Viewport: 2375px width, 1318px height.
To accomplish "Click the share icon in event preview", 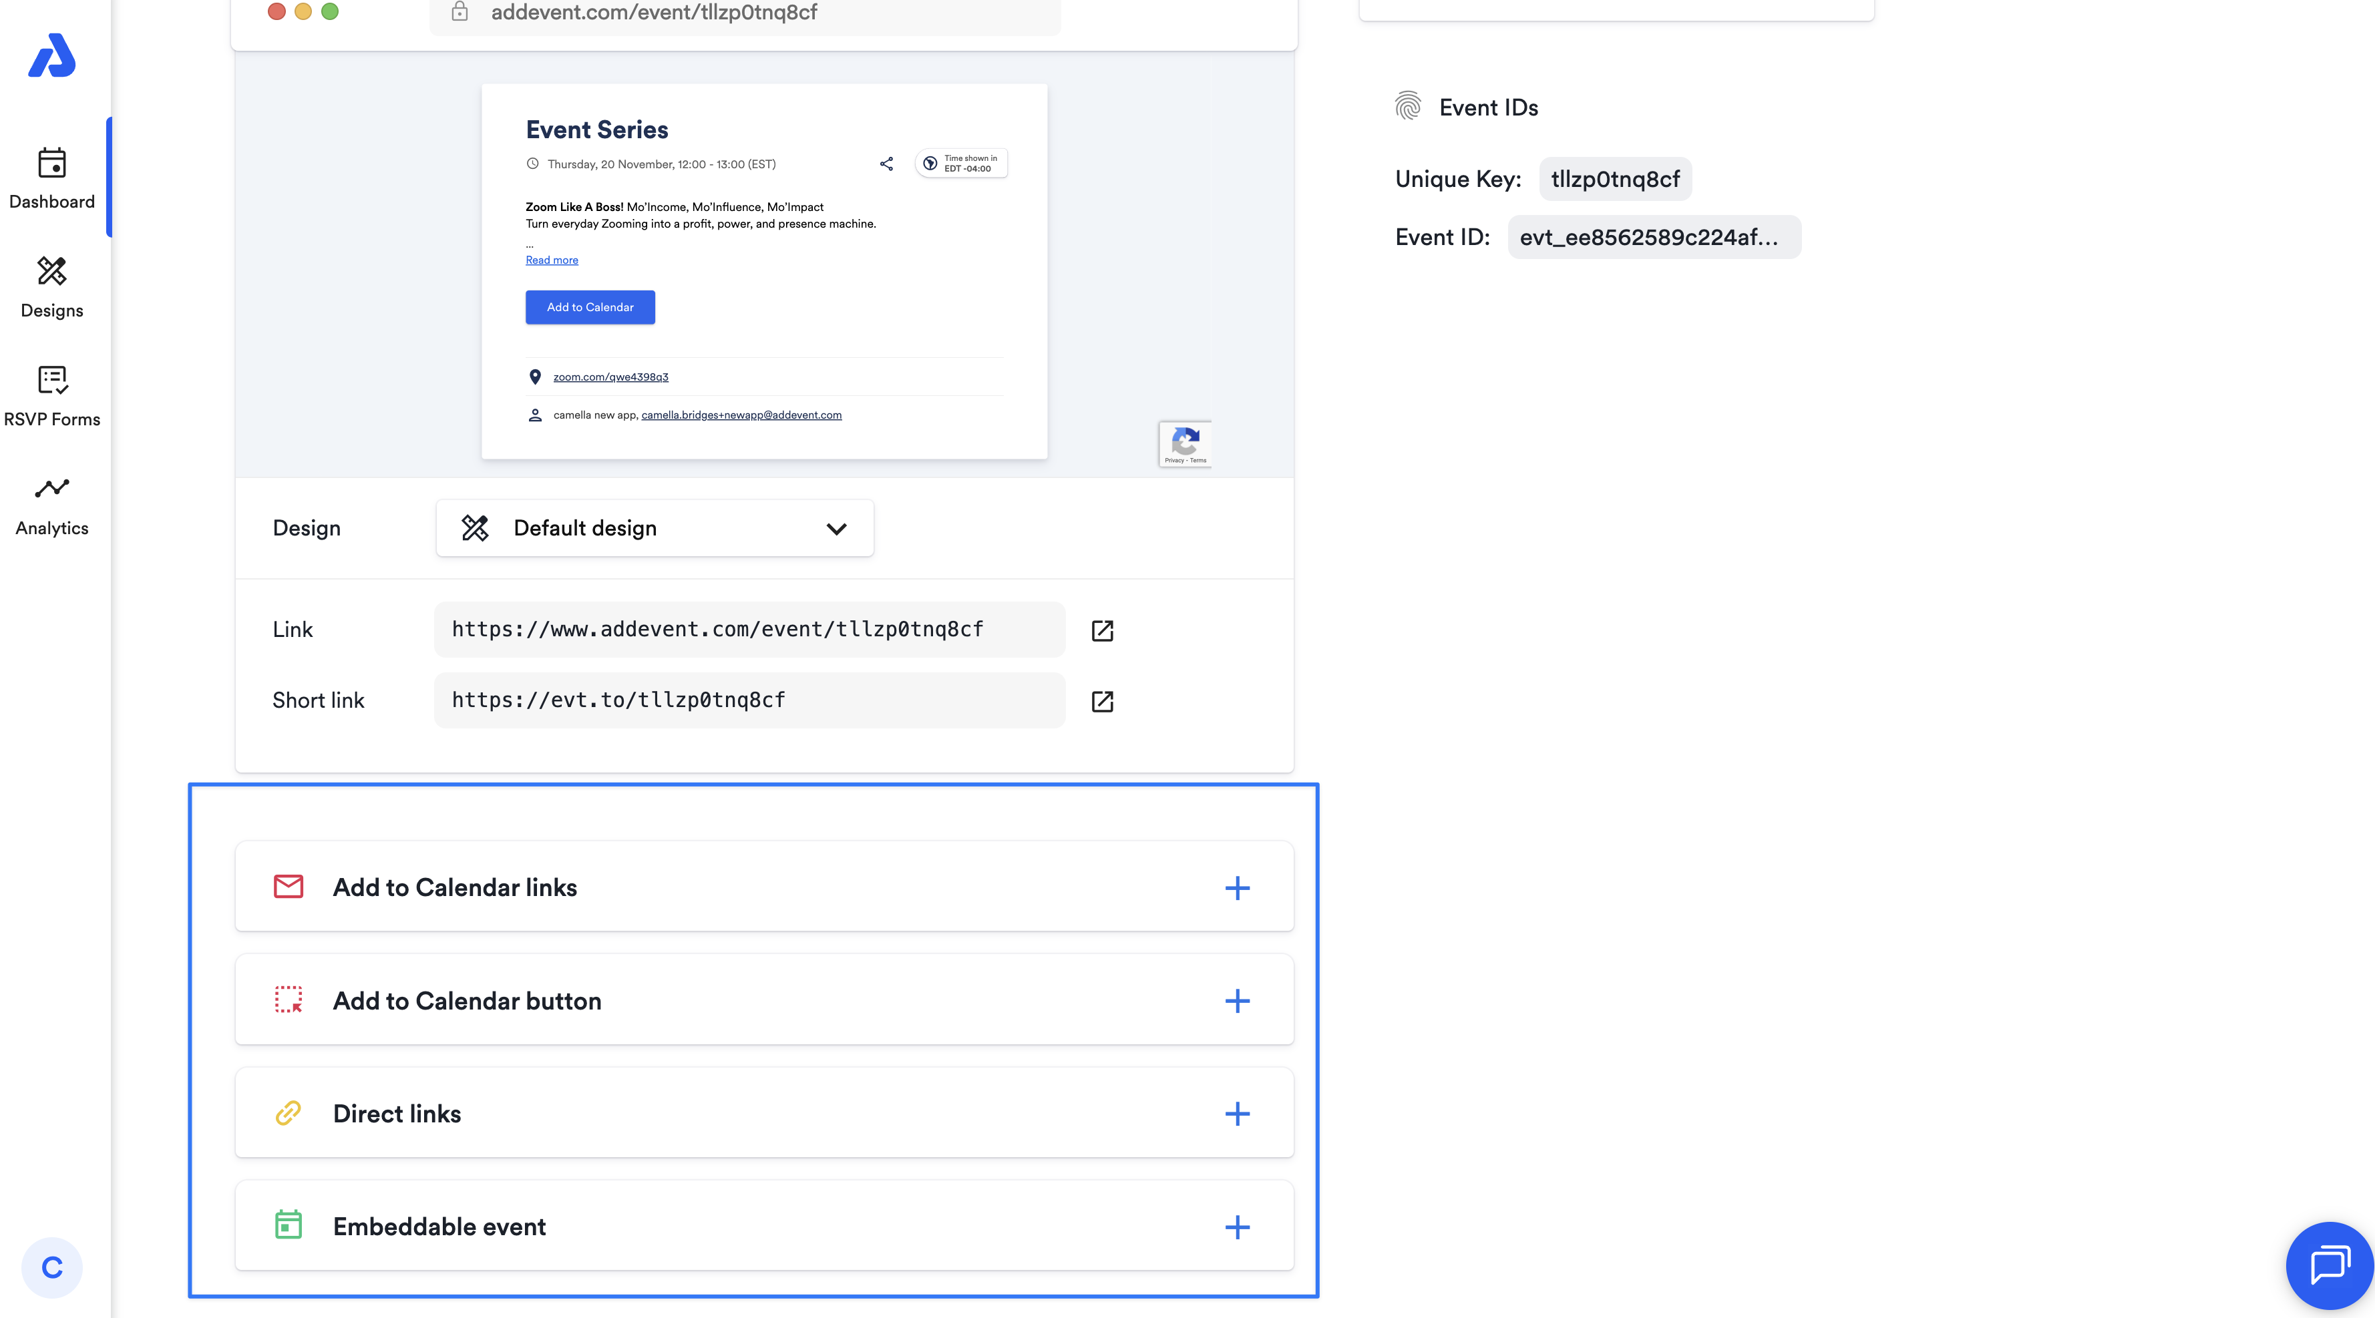I will point(886,164).
